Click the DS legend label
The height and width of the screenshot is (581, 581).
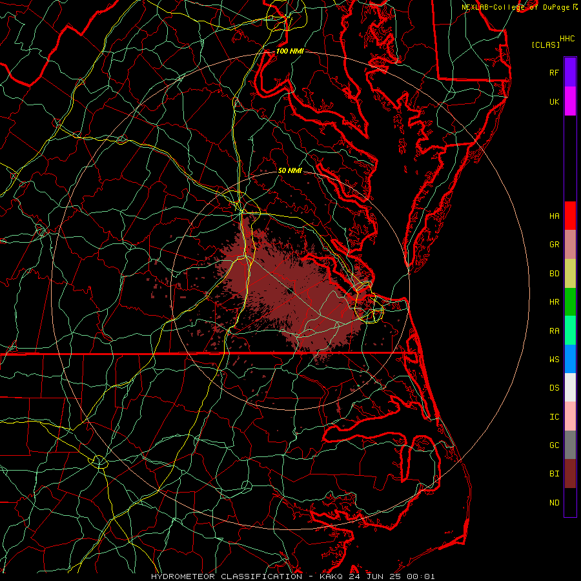pos(554,388)
